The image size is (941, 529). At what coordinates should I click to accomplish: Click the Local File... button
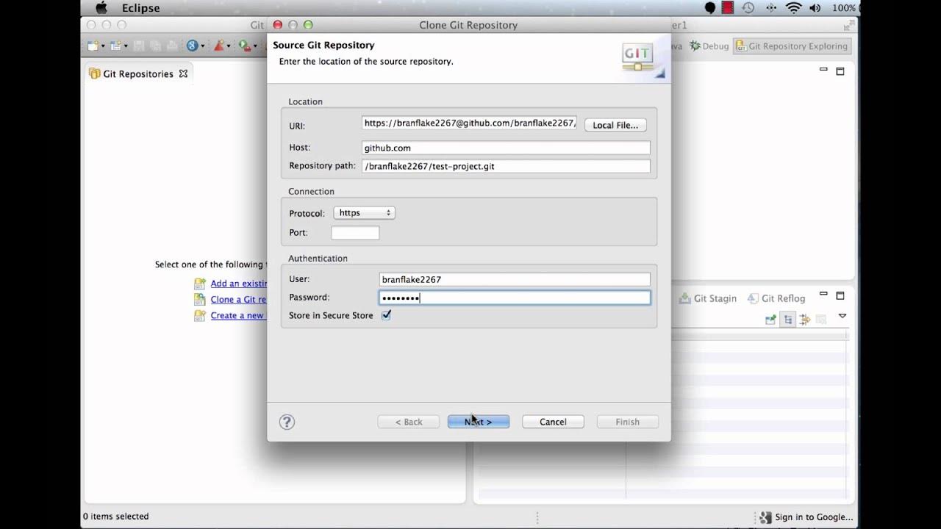tap(615, 125)
